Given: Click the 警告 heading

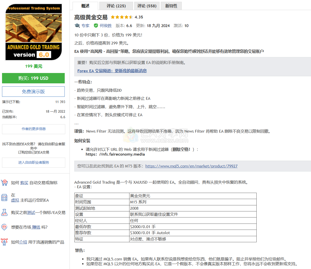Looking at the screenshot, I should (x=80, y=251).
